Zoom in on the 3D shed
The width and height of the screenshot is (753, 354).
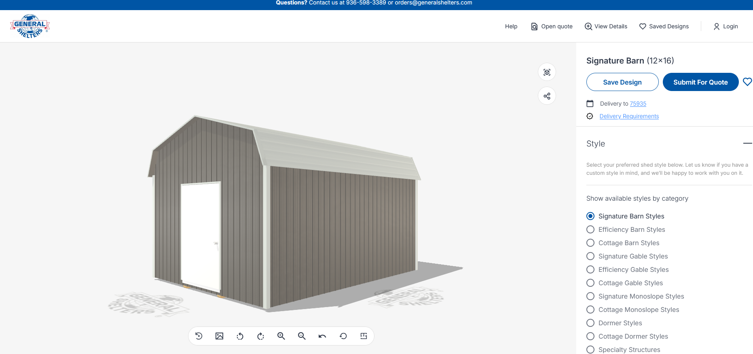[x=281, y=336]
